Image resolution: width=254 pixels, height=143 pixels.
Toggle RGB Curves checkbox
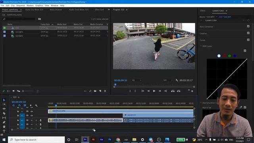point(245,51)
